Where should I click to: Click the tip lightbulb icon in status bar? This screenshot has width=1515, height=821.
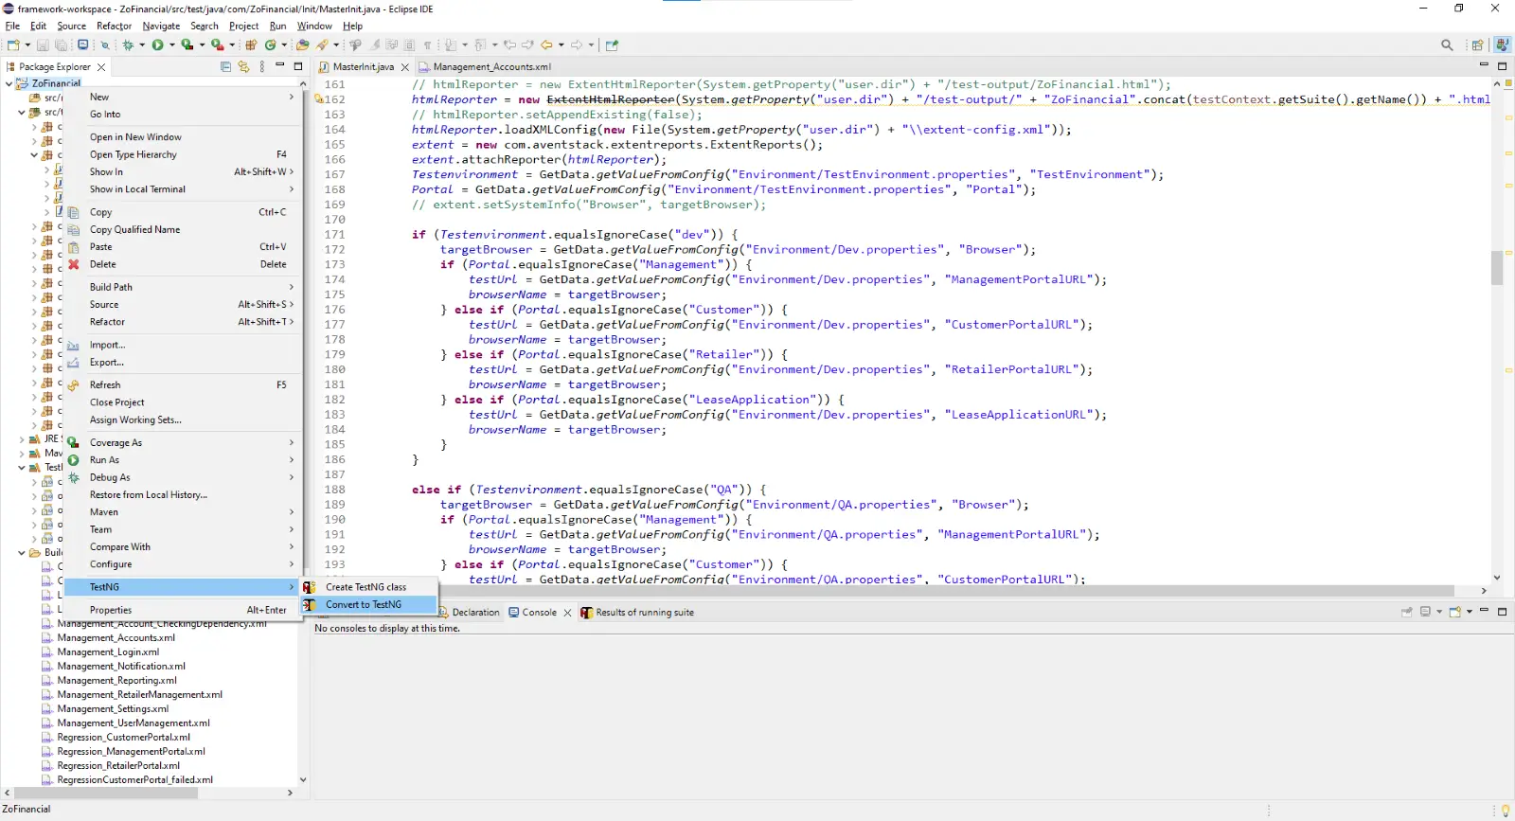click(1506, 810)
